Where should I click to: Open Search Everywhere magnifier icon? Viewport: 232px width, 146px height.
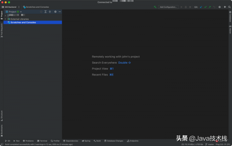click(x=229, y=7)
